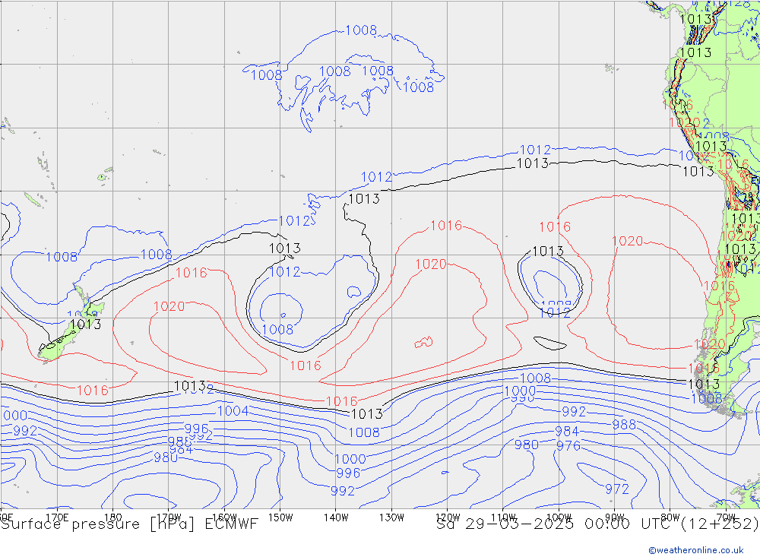Click the 170W longitude label

169,517
